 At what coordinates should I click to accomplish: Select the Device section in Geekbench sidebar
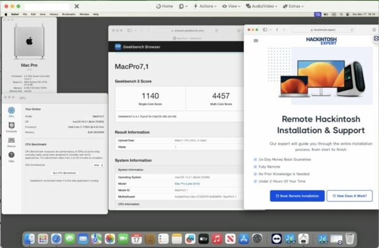point(11,142)
